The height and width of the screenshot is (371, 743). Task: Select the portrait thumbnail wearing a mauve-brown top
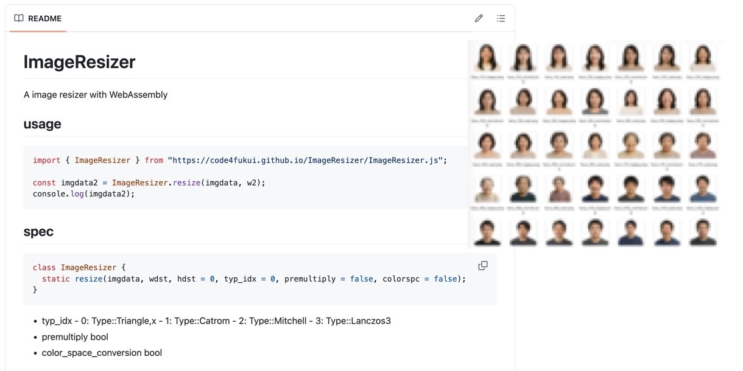point(558,189)
